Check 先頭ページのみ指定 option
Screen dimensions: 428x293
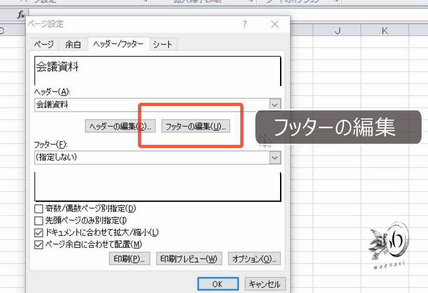click(38, 220)
